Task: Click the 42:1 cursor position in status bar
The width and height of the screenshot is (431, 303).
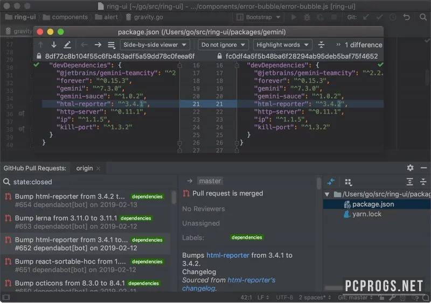Action: [x=246, y=298]
